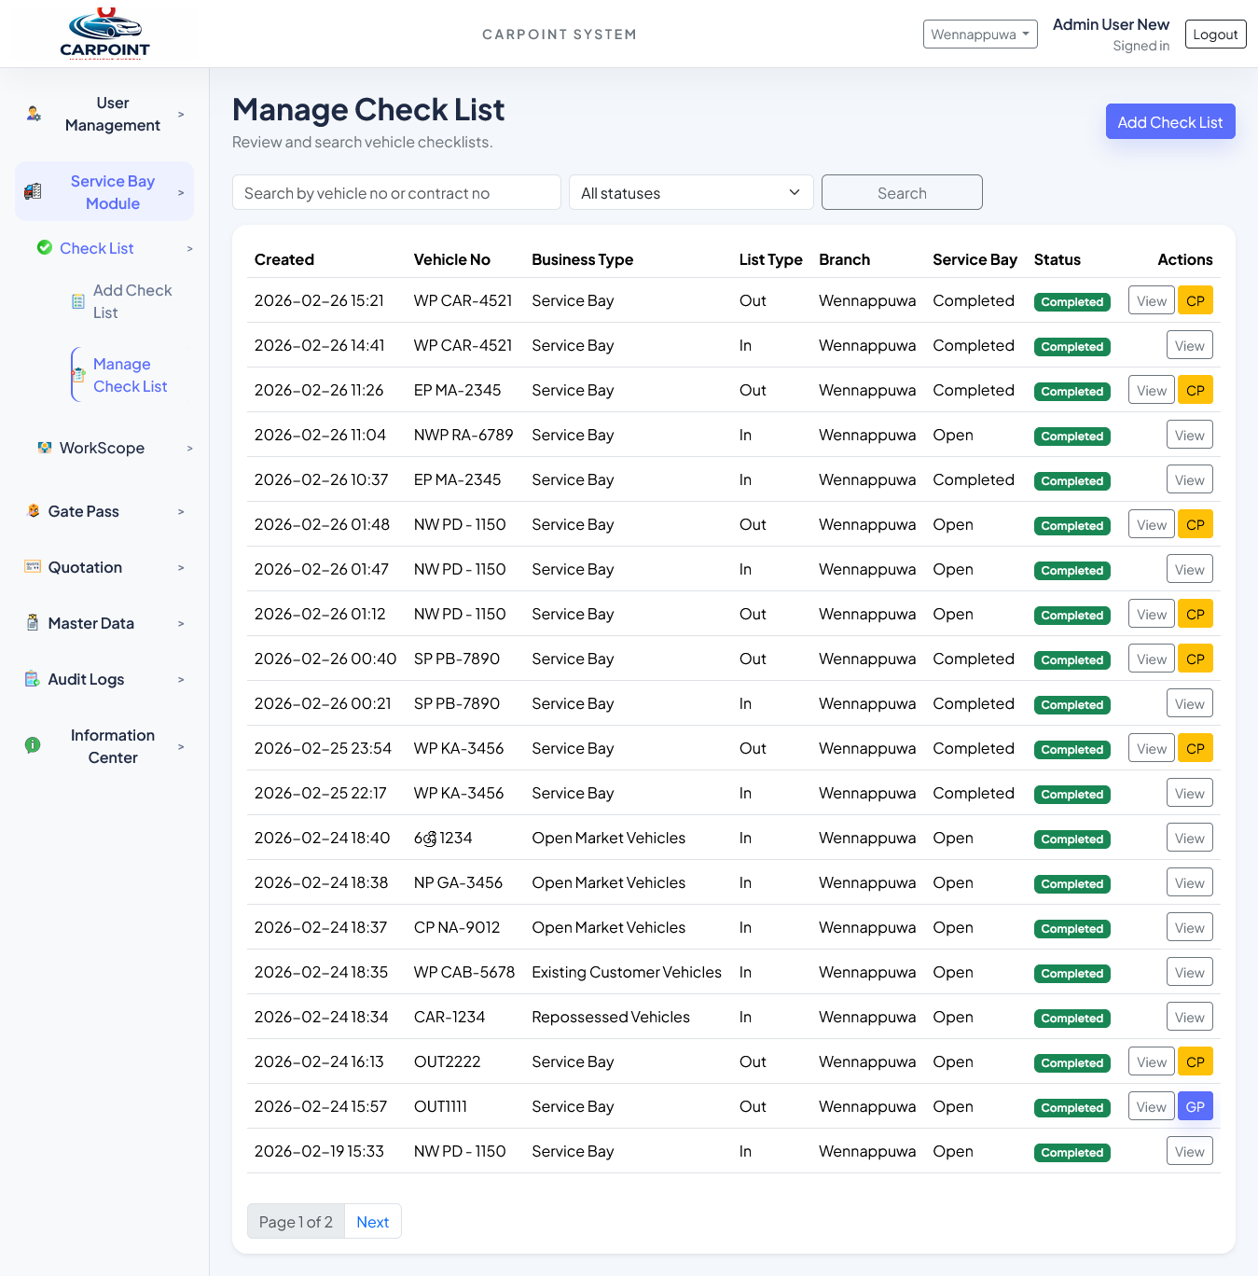Click the Add Check List button

[x=1170, y=121]
